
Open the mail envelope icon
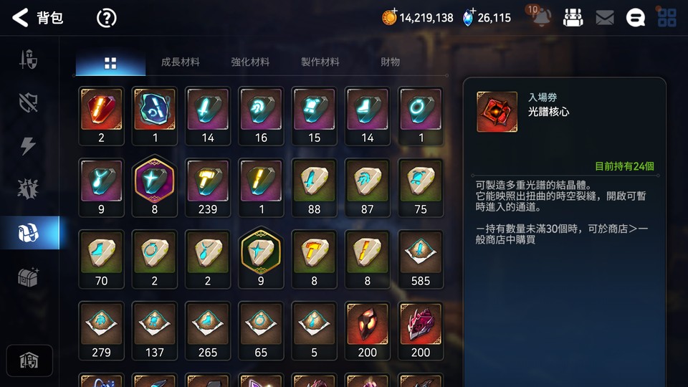(605, 18)
